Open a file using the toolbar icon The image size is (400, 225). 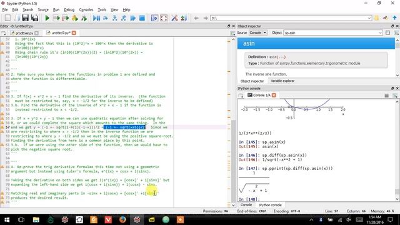(17, 18)
